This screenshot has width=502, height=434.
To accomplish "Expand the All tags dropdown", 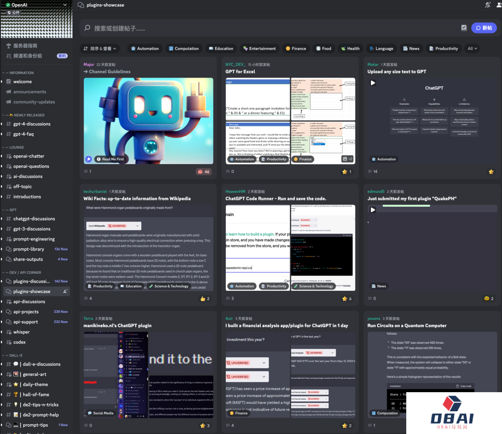I will click(x=472, y=48).
